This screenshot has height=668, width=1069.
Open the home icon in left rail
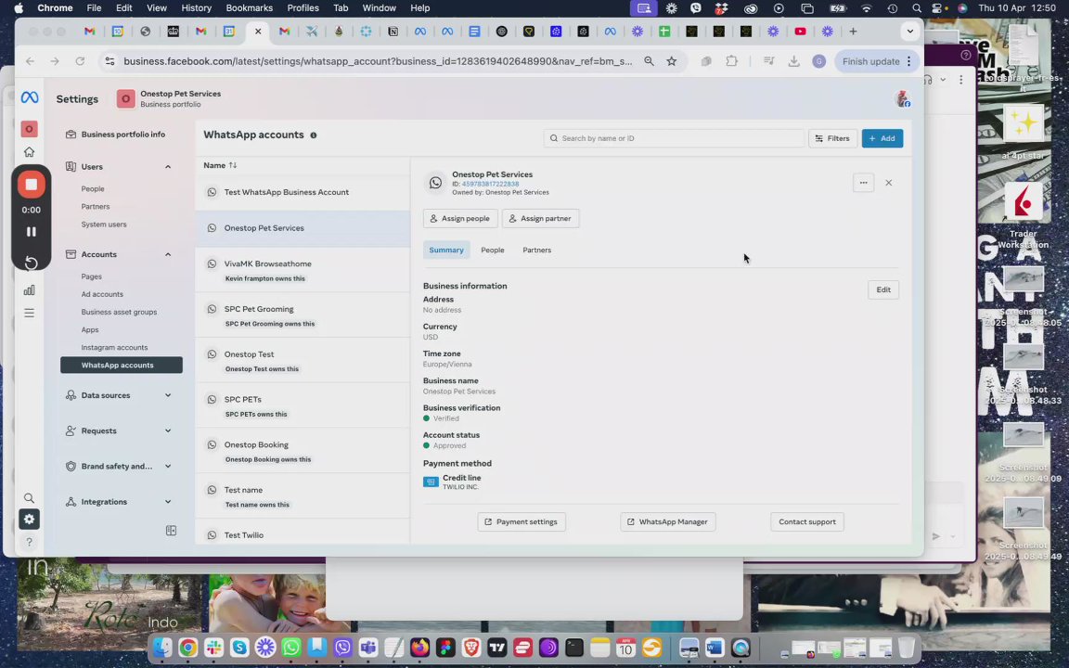coord(30,152)
